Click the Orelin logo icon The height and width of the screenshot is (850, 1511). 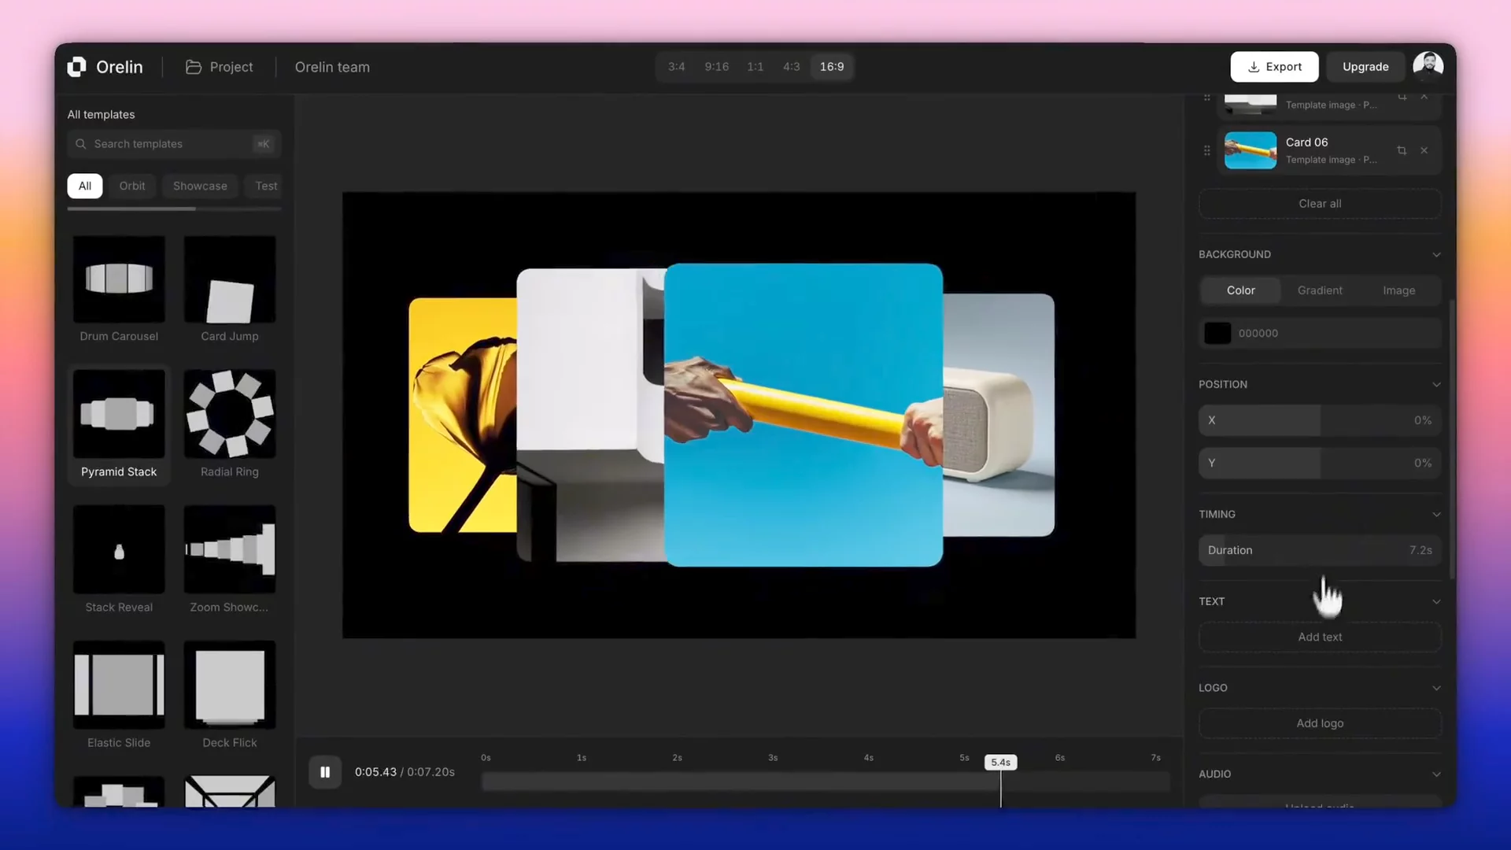coord(76,67)
